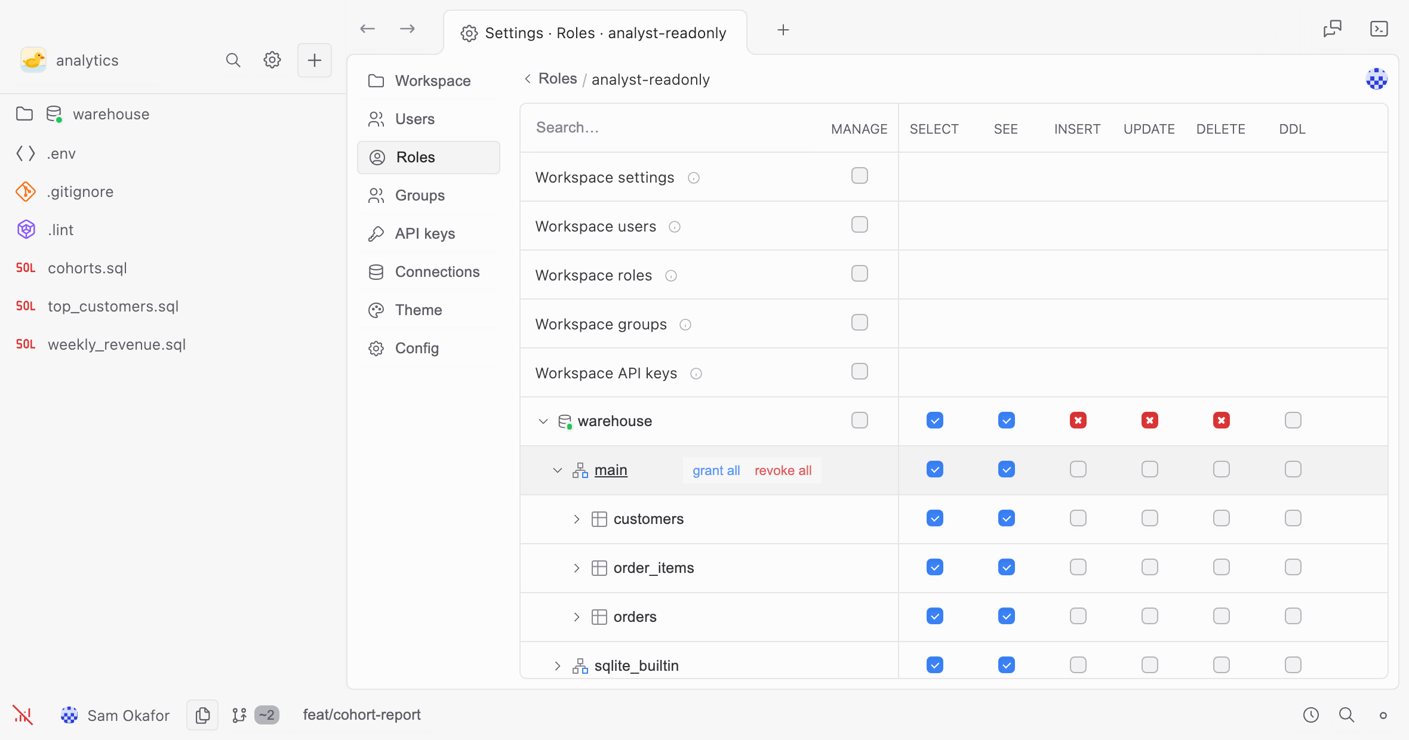Toggle MANAGE checkbox for Workspace roles
This screenshot has width=1409, height=740.
point(860,274)
